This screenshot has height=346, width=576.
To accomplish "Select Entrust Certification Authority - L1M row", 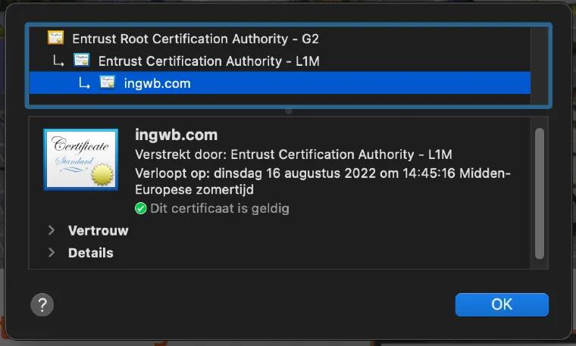I will (280, 61).
